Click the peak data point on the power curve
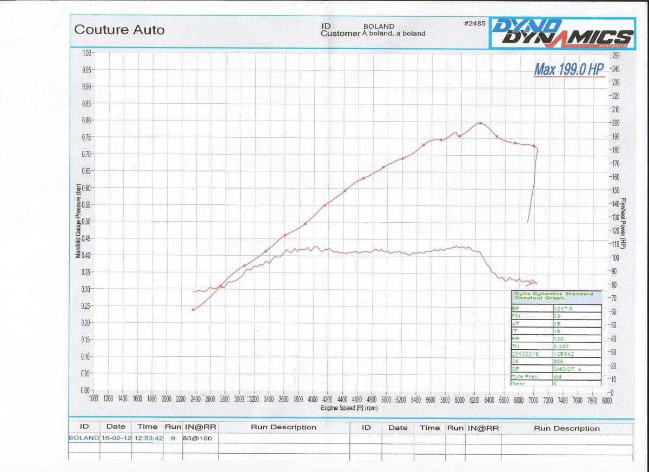 [480, 123]
